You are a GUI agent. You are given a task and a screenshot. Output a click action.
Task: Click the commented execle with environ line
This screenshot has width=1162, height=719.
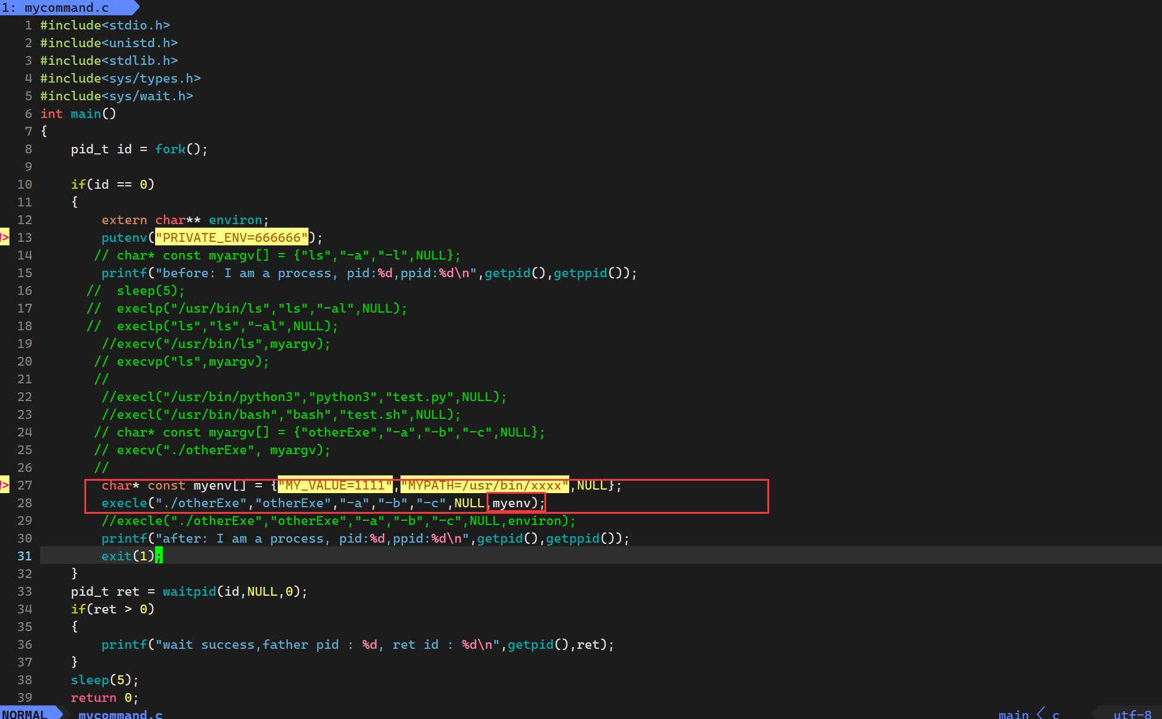point(339,521)
